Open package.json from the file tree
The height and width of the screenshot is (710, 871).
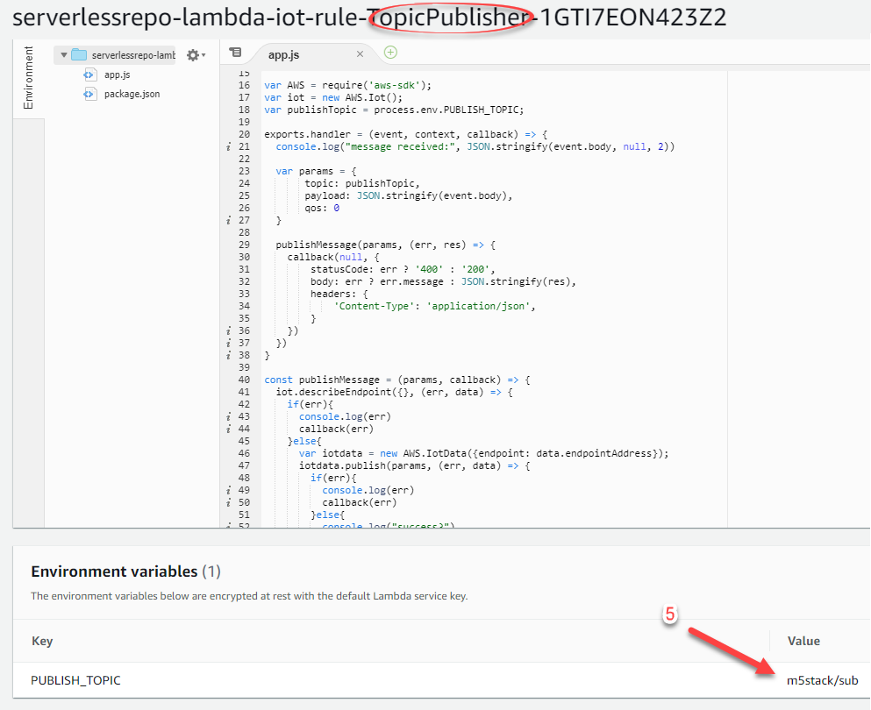tap(132, 94)
